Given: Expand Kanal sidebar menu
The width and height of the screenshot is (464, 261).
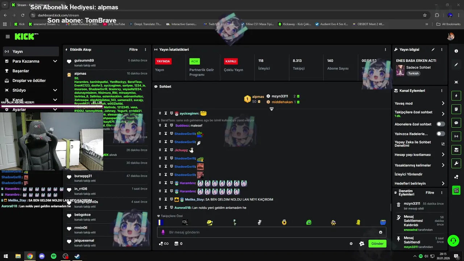Looking at the screenshot, I should (x=55, y=100).
